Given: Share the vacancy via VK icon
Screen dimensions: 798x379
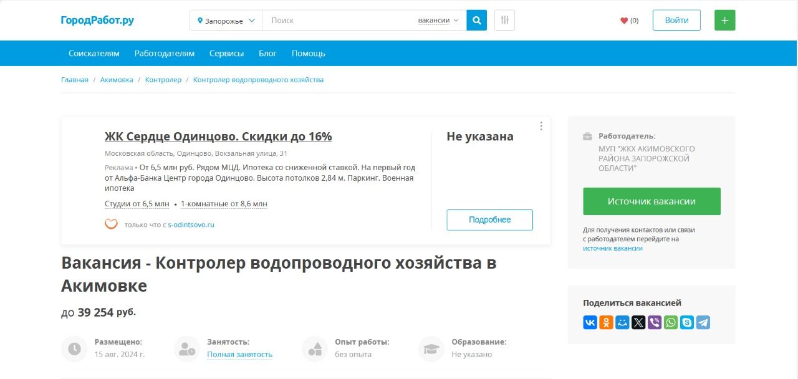Looking at the screenshot, I should [590, 322].
